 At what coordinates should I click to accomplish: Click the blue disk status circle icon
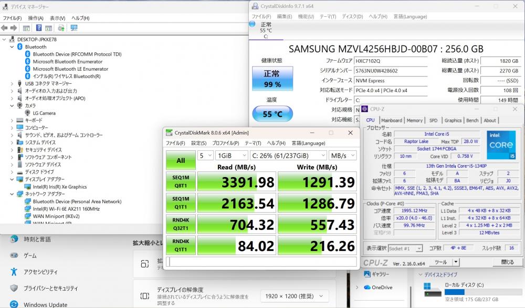(x=253, y=24)
